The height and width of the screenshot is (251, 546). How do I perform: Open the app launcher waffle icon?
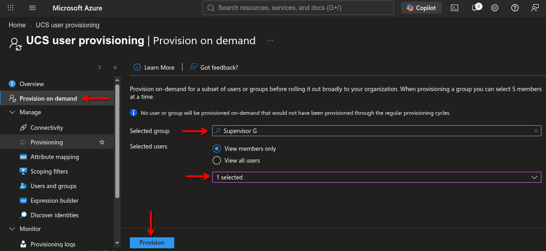point(11,8)
